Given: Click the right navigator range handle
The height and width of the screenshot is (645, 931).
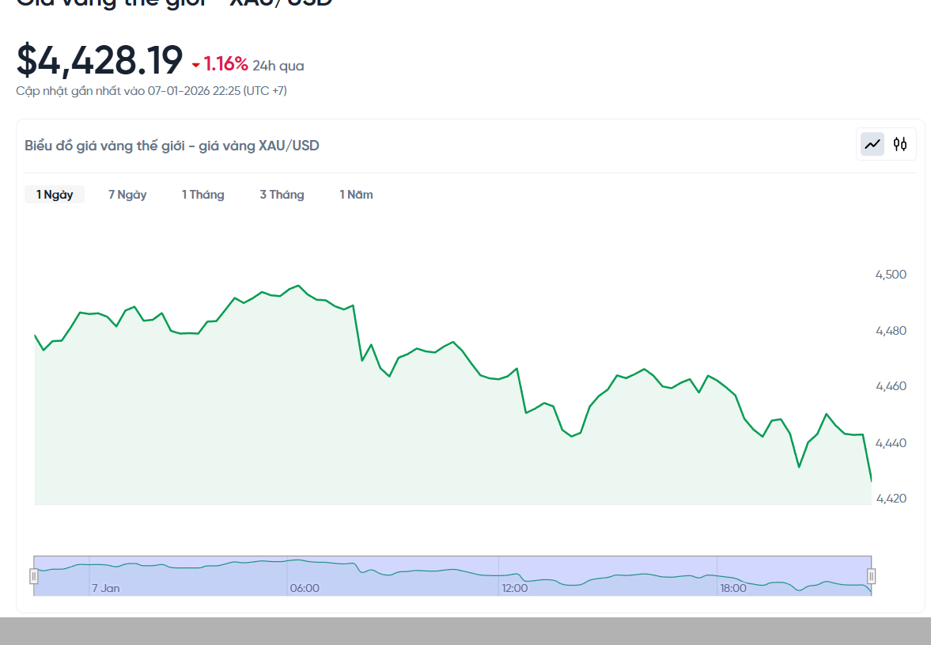Looking at the screenshot, I should click(871, 576).
